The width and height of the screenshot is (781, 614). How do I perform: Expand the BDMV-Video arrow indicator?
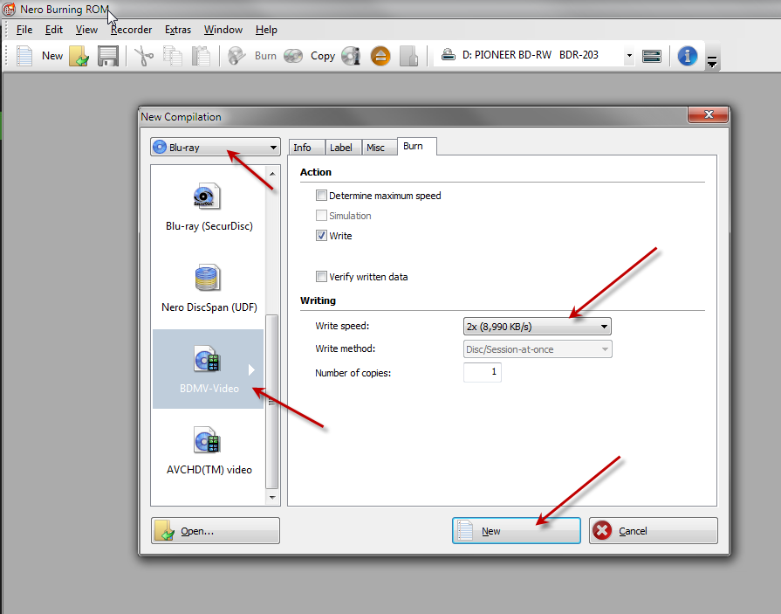(251, 369)
